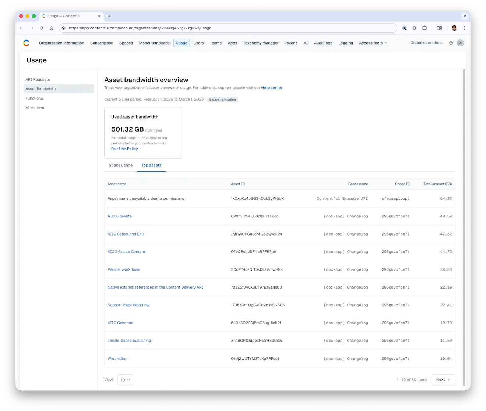Expand the tab search dropdown
This screenshot has height=411, width=486.
click(465, 16)
